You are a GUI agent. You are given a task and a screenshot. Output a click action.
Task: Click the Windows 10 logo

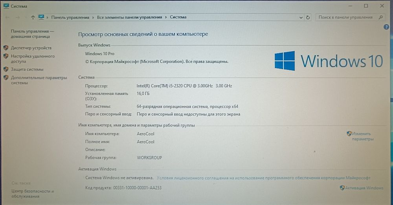(329, 61)
